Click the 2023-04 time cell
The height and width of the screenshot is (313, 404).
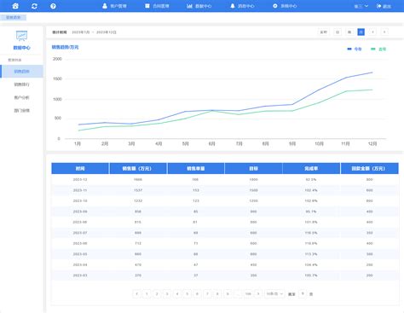point(80,264)
